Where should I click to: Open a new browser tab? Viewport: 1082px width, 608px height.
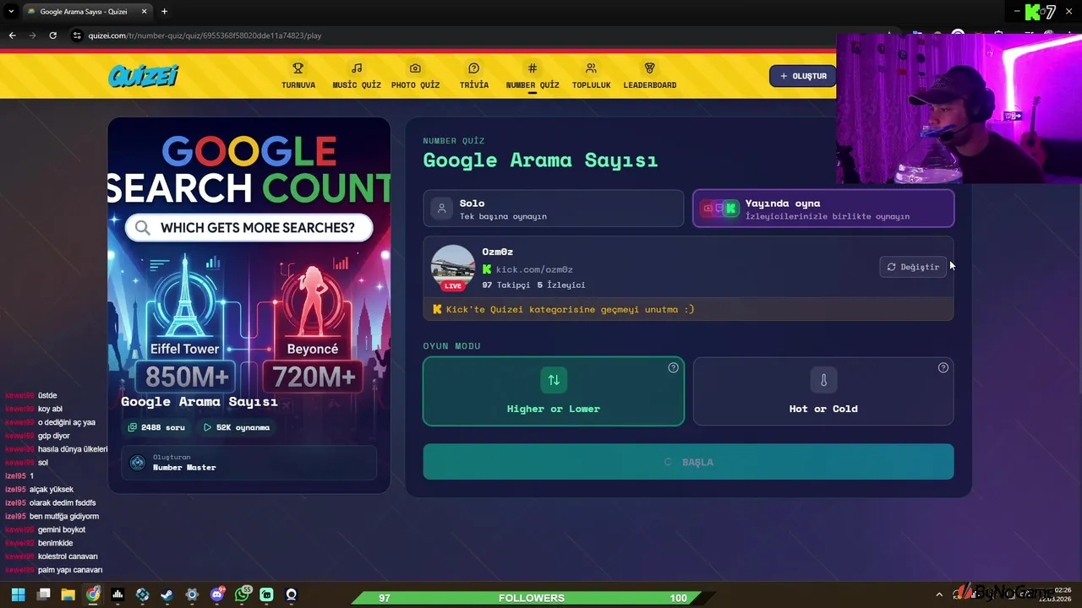(164, 12)
